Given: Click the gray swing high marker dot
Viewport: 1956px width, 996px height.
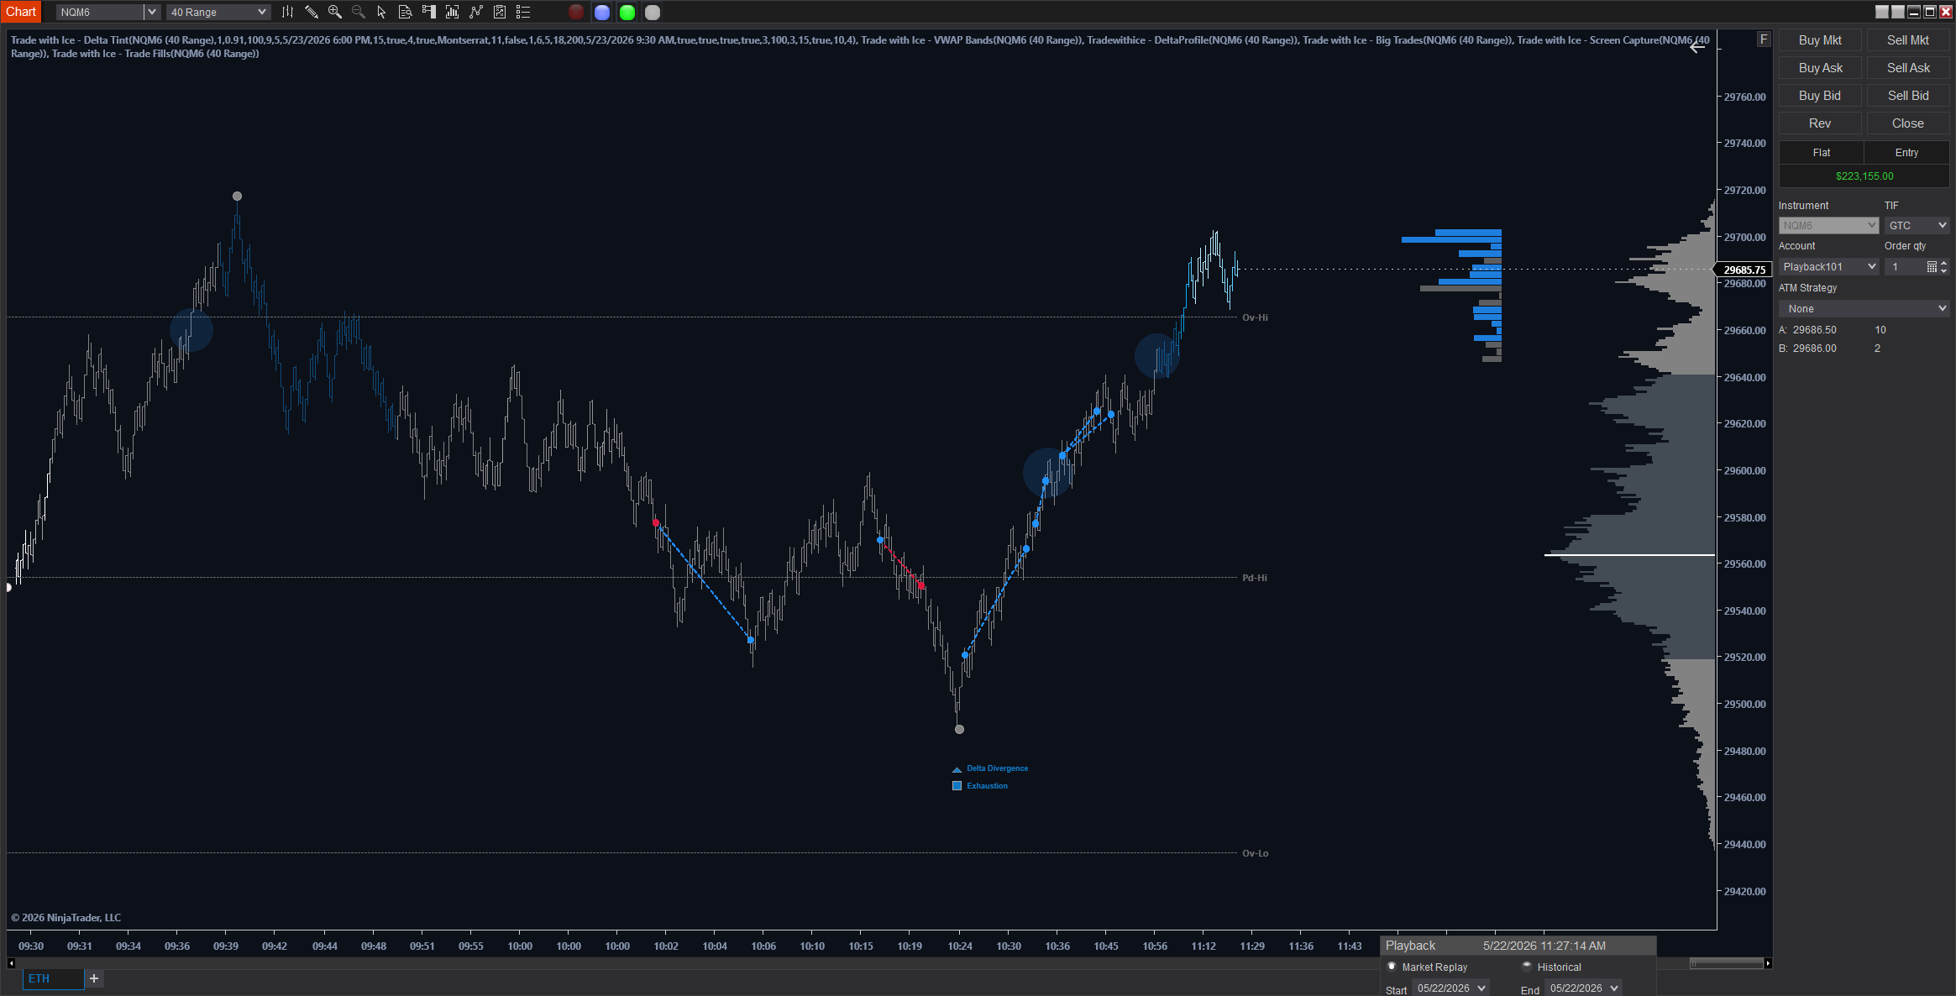Looking at the screenshot, I should click(x=237, y=196).
